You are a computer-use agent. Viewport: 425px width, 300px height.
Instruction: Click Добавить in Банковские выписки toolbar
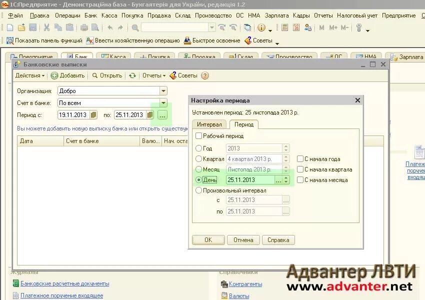click(68, 75)
